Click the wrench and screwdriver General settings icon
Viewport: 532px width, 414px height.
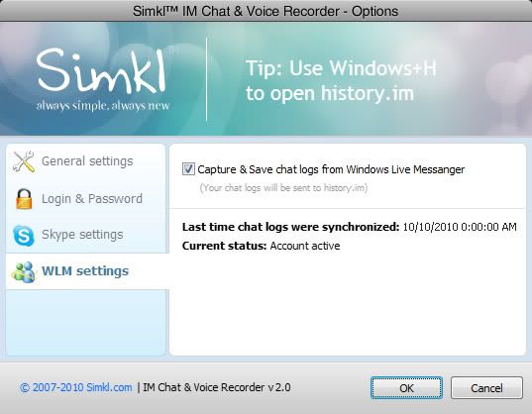click(24, 161)
